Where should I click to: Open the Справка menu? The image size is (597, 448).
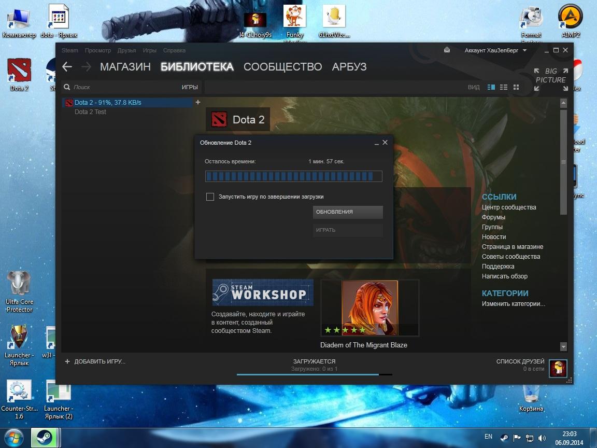[x=174, y=50]
